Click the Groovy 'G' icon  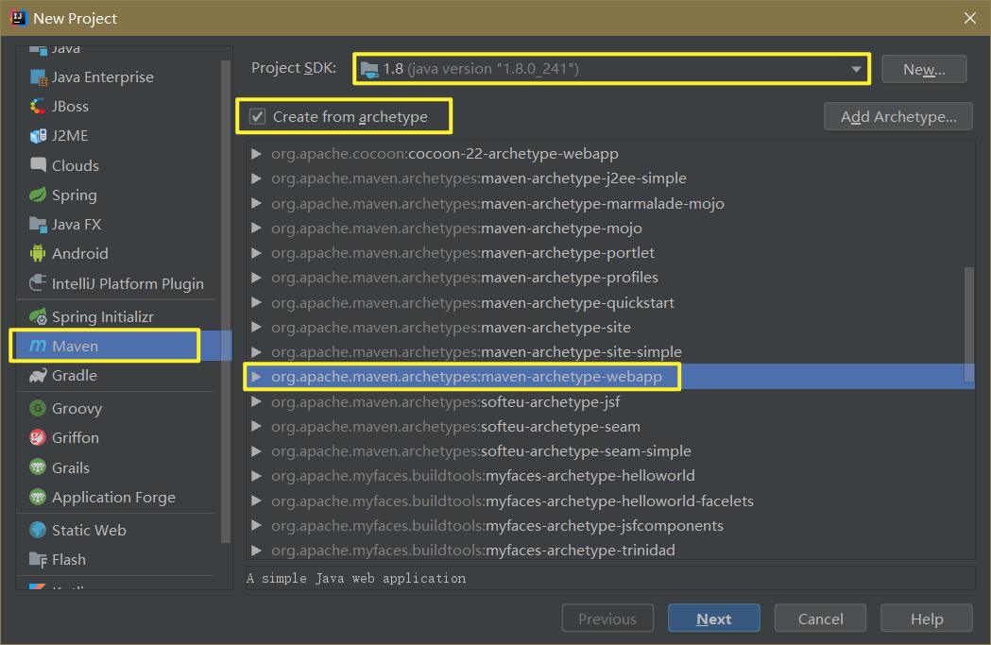coord(38,408)
